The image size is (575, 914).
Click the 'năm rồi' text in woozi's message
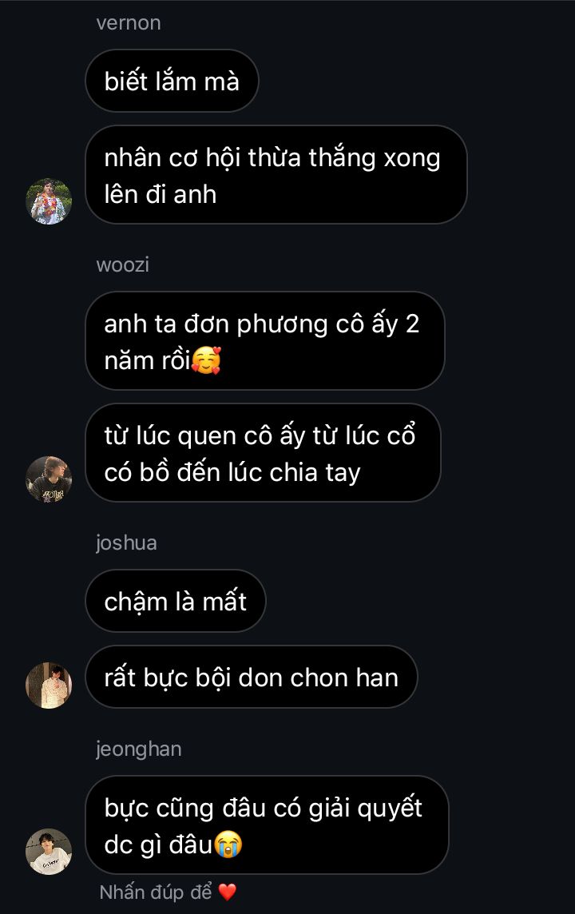tap(148, 361)
